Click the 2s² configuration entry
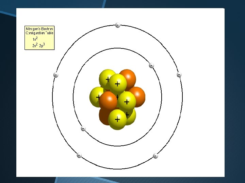 (x=35, y=45)
